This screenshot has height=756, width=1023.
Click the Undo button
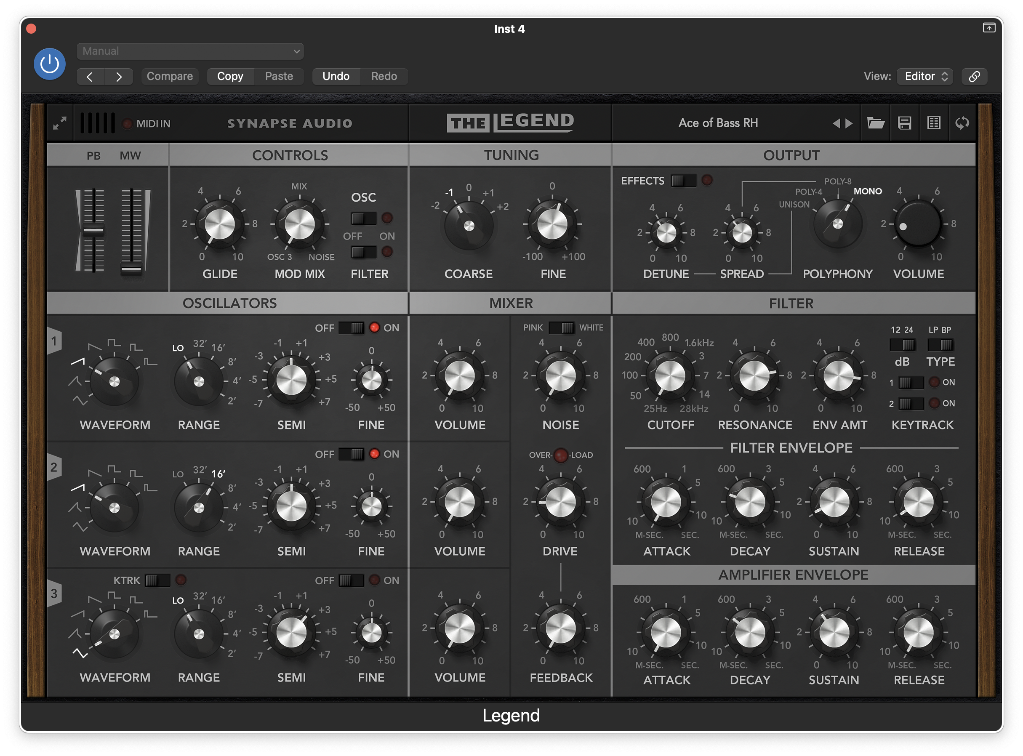click(336, 77)
